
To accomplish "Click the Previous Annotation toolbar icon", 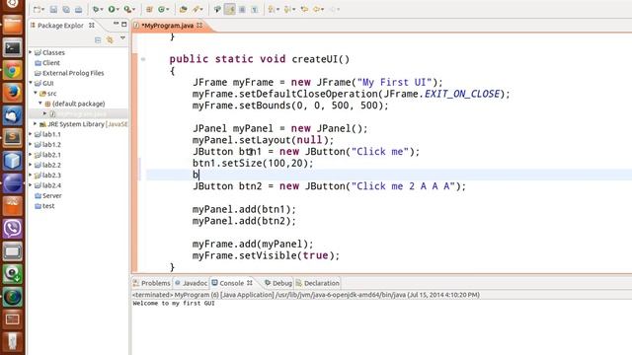I will (x=287, y=9).
